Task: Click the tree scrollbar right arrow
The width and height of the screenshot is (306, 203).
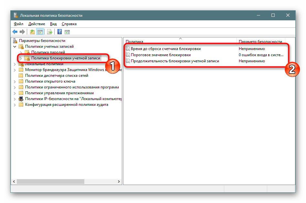Action: coord(119,181)
